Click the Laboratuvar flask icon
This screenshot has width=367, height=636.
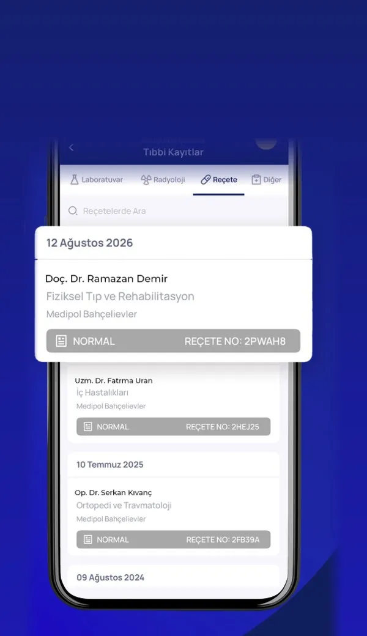74,180
